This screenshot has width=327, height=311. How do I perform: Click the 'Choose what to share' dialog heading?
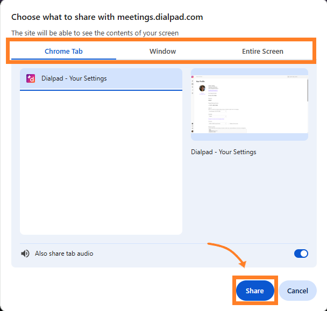click(x=107, y=17)
